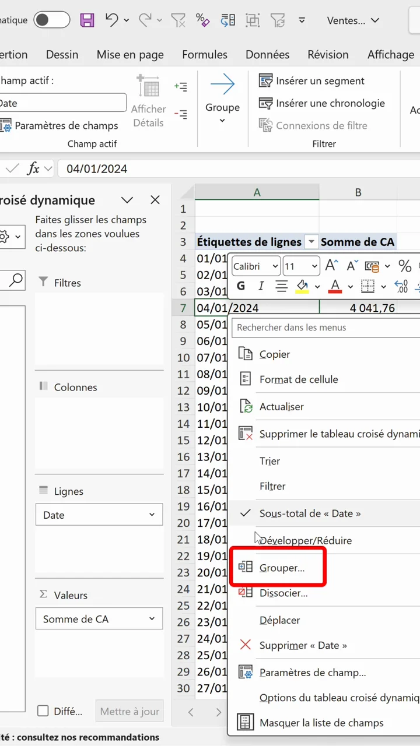Click the collapse field red minus icon

(x=181, y=115)
